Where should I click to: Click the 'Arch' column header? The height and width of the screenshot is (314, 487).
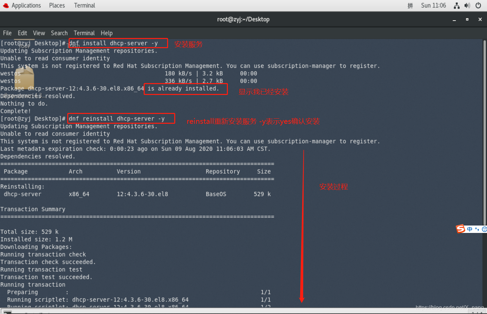tap(76, 171)
